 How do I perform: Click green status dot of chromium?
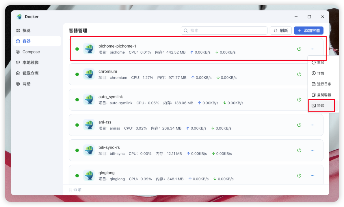point(77,74)
